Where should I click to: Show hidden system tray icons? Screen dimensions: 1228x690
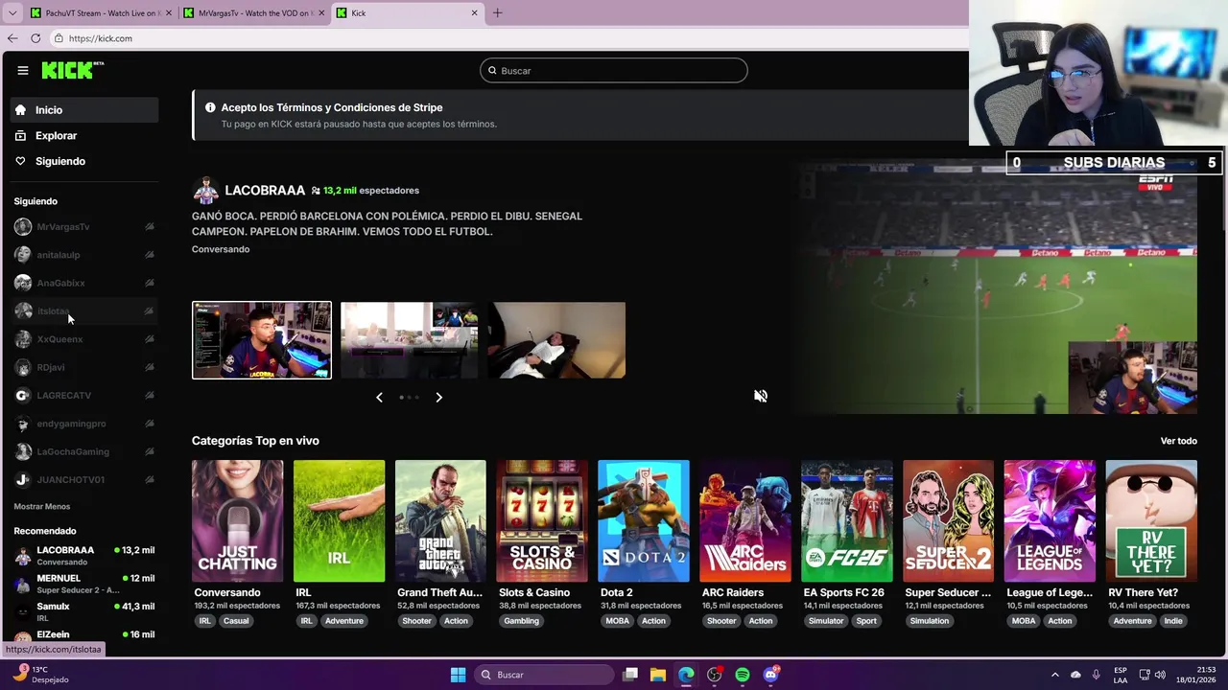click(1054, 675)
